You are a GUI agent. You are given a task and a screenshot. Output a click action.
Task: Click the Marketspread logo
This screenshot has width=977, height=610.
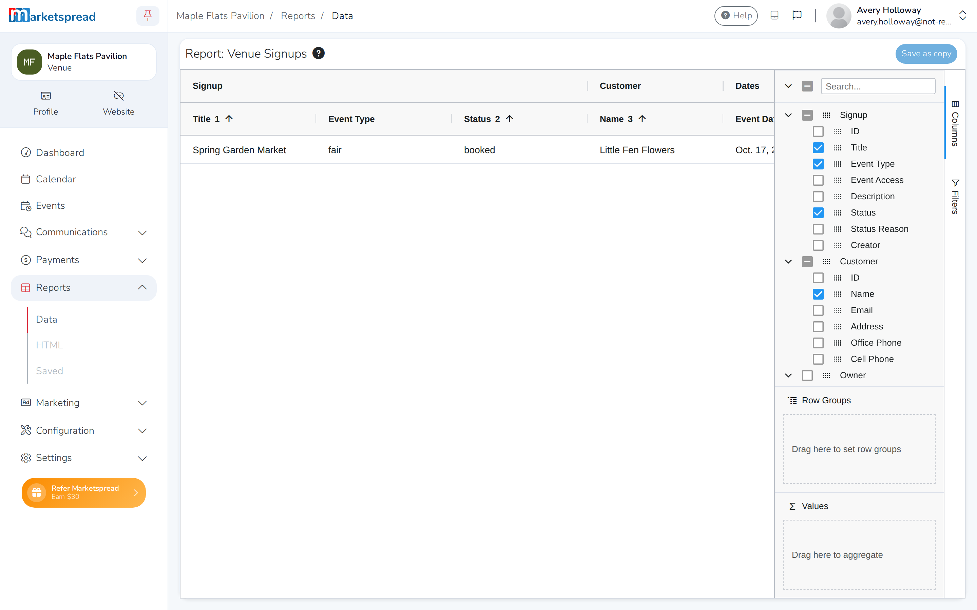(52, 16)
